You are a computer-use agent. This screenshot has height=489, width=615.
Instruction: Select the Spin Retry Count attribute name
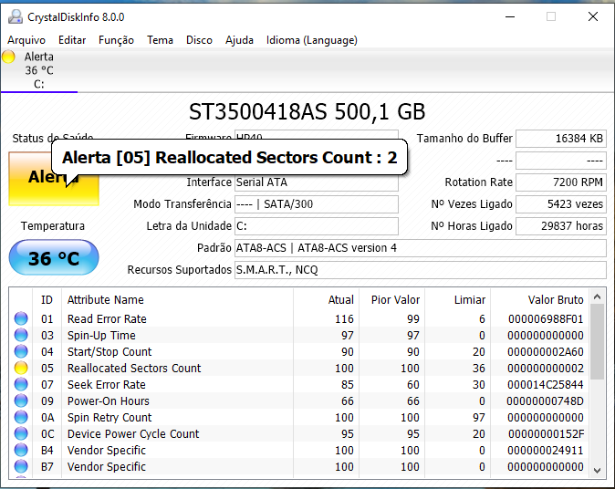tap(109, 418)
